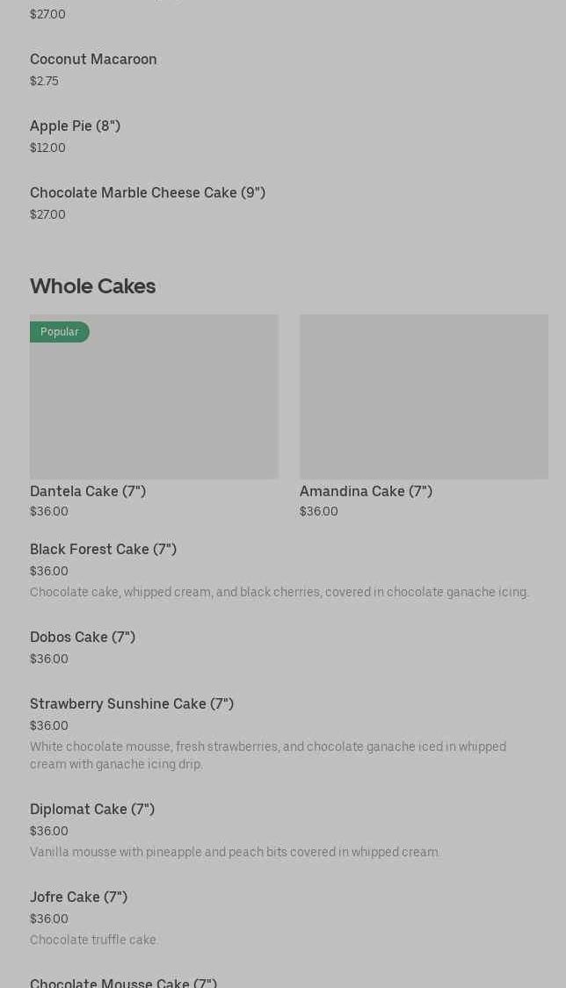The image size is (566, 988).
Task: Open Chocolate Marble Cheese Cake (9") item
Action: [x=147, y=193]
